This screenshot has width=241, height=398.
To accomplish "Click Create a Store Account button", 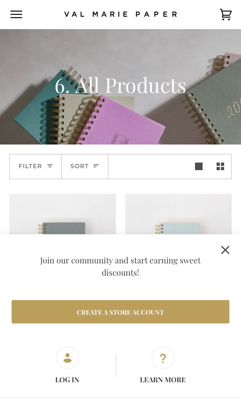I will click(120, 312).
